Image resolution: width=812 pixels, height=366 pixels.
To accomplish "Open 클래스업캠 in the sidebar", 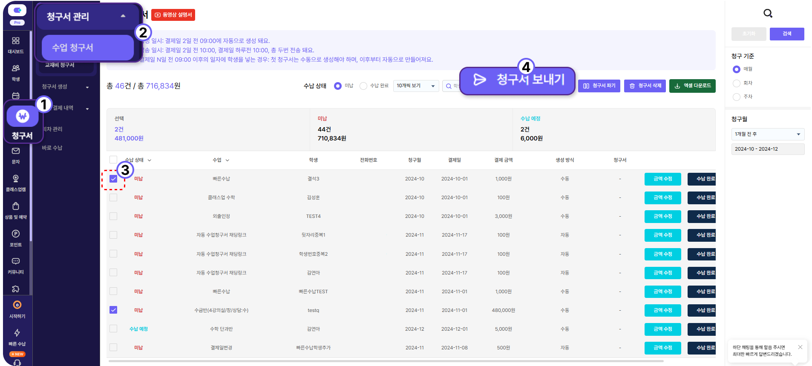I will 16,183.
